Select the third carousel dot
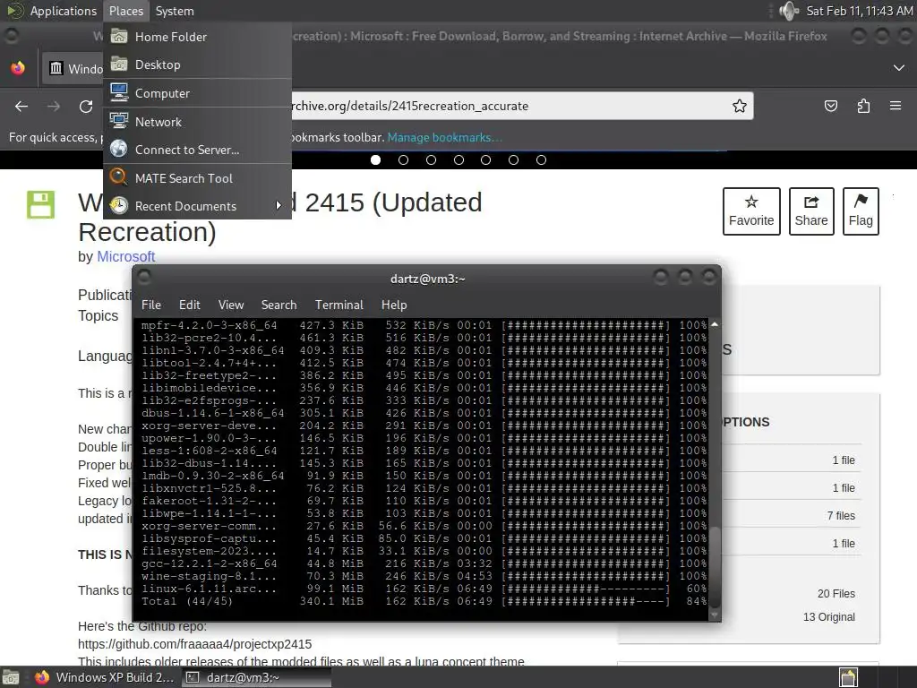917x688 pixels. point(431,159)
